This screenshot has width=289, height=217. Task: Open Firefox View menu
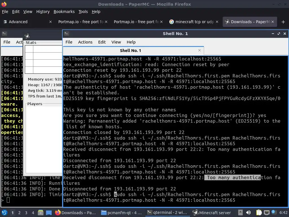[x=28, y=12]
